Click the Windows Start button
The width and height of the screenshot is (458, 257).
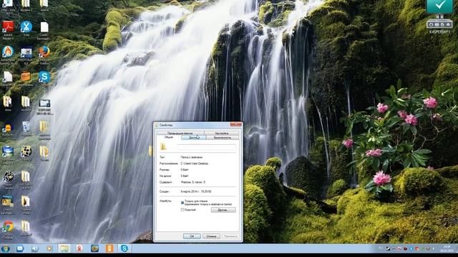(5, 248)
